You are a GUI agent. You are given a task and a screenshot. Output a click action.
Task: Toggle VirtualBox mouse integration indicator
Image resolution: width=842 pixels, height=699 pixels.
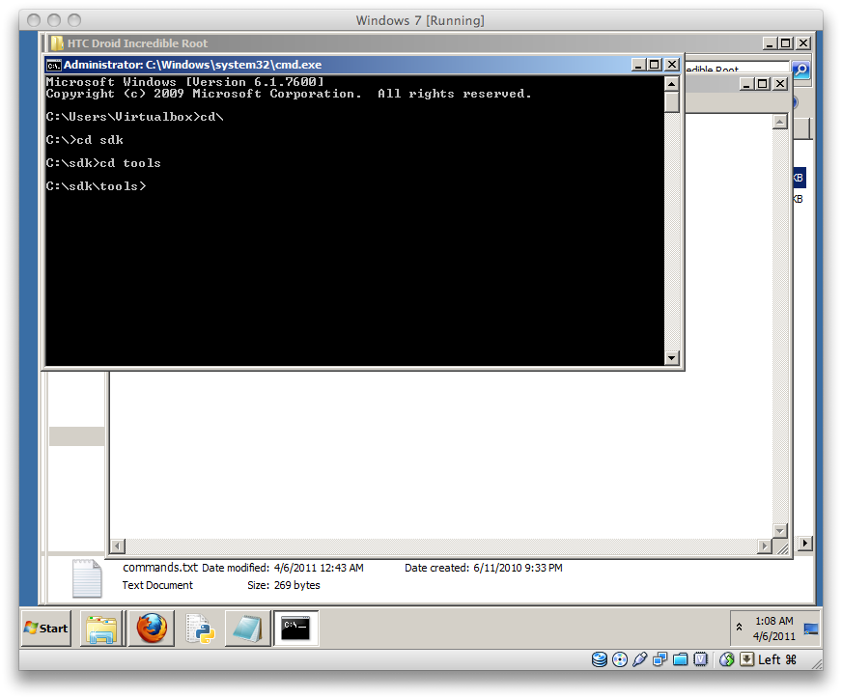click(726, 659)
